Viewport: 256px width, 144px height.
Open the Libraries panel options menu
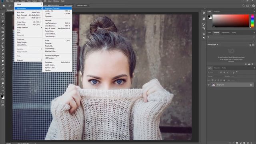[x=254, y=33]
